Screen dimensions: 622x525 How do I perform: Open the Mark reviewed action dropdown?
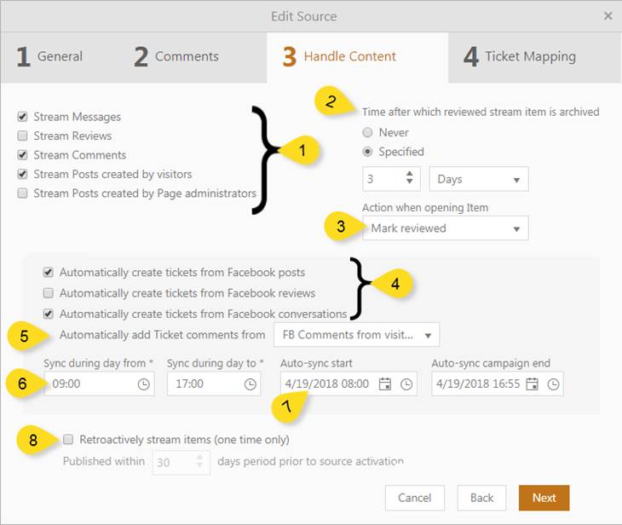(x=444, y=228)
